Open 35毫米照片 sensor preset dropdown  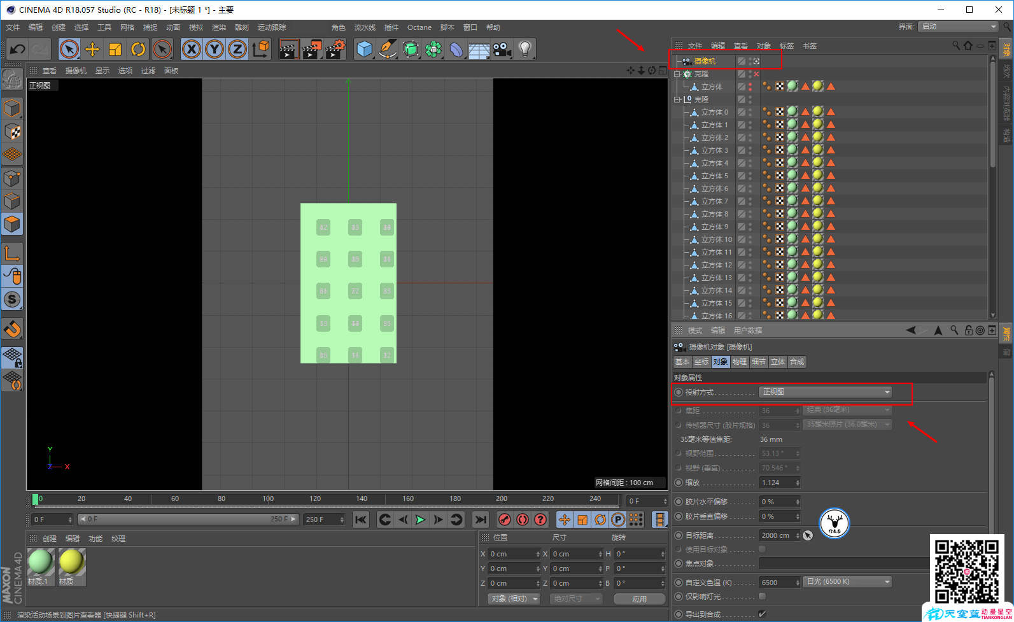click(847, 425)
